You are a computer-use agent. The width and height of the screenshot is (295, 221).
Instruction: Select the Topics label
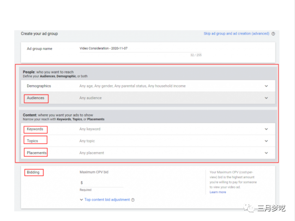pyautogui.click(x=32, y=141)
